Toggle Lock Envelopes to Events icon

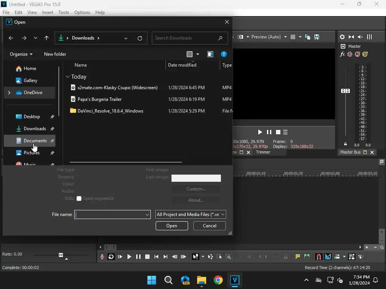352,257
